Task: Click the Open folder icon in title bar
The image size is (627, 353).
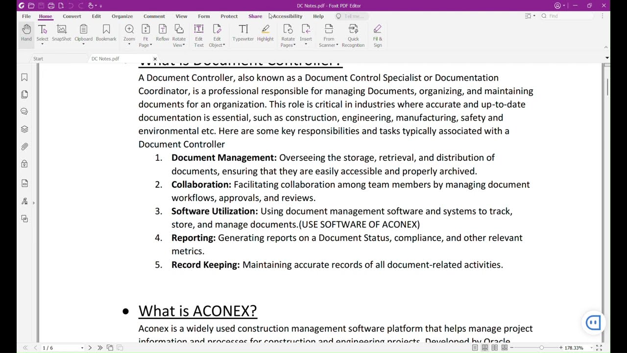Action: click(31, 5)
